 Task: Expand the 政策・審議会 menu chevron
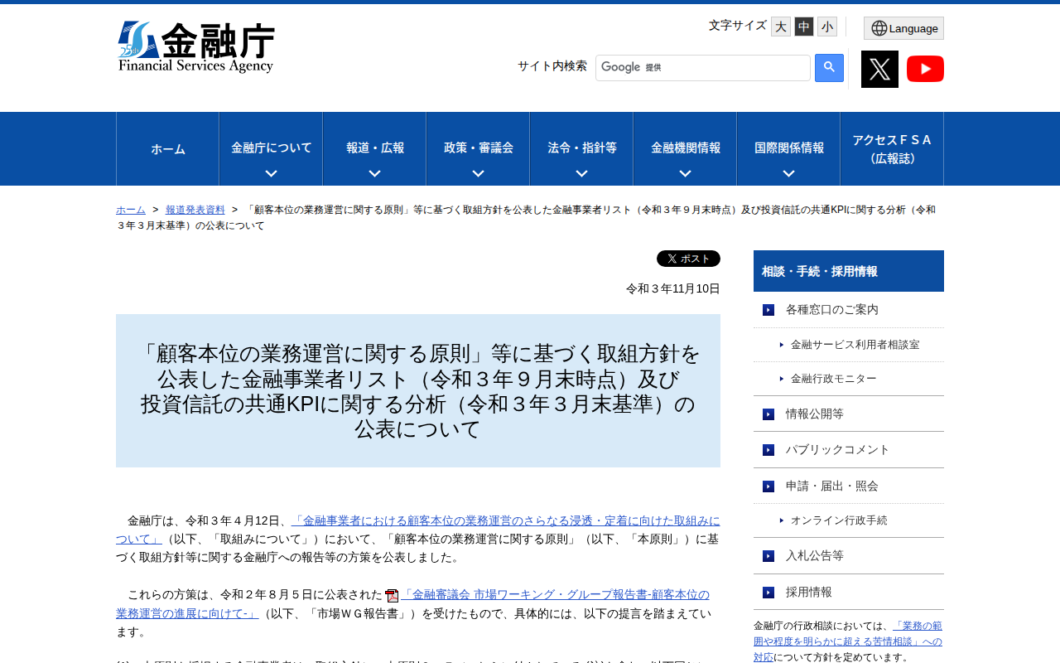tap(478, 173)
